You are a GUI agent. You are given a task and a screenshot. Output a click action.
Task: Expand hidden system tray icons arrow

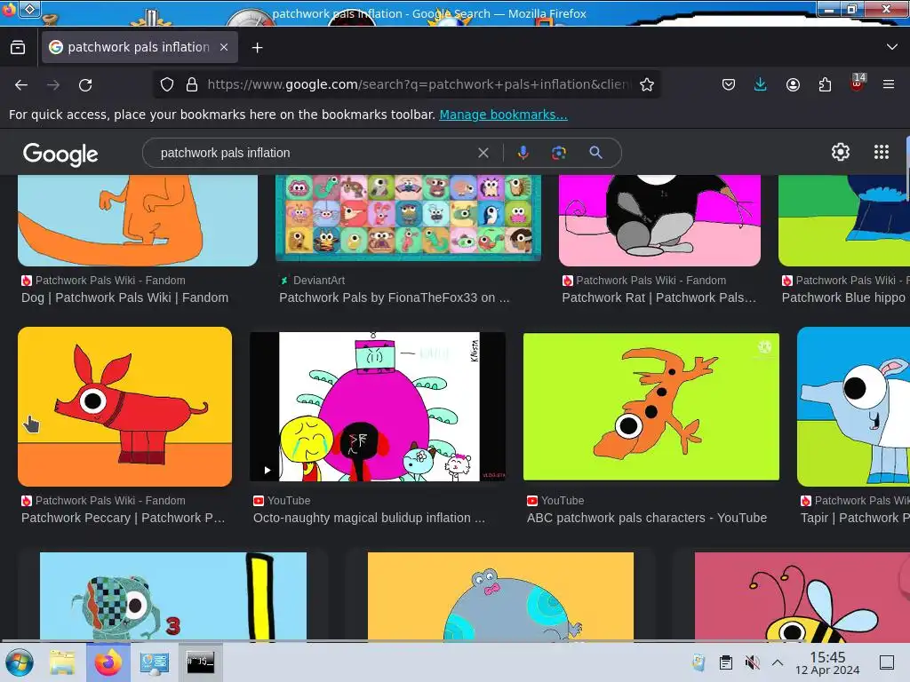coord(778,662)
